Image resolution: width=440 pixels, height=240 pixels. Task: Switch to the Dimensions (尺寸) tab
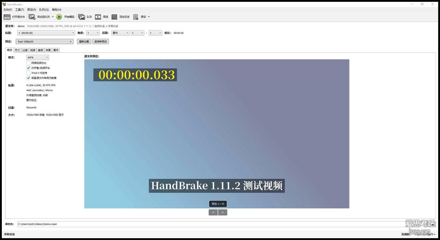[x=17, y=50]
